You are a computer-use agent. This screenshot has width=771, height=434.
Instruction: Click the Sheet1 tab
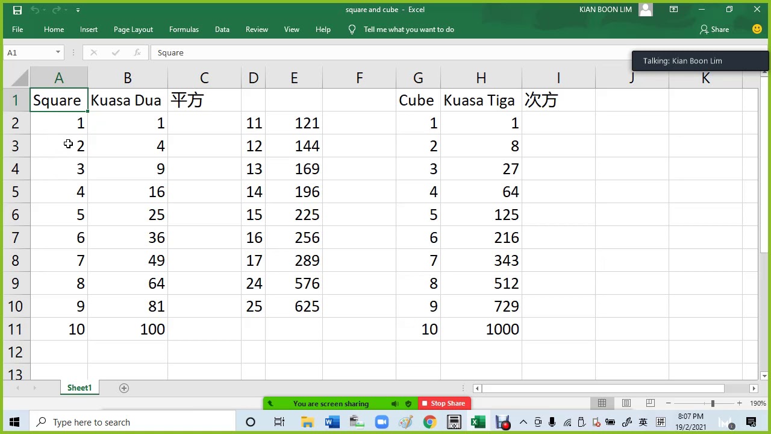[80, 388]
